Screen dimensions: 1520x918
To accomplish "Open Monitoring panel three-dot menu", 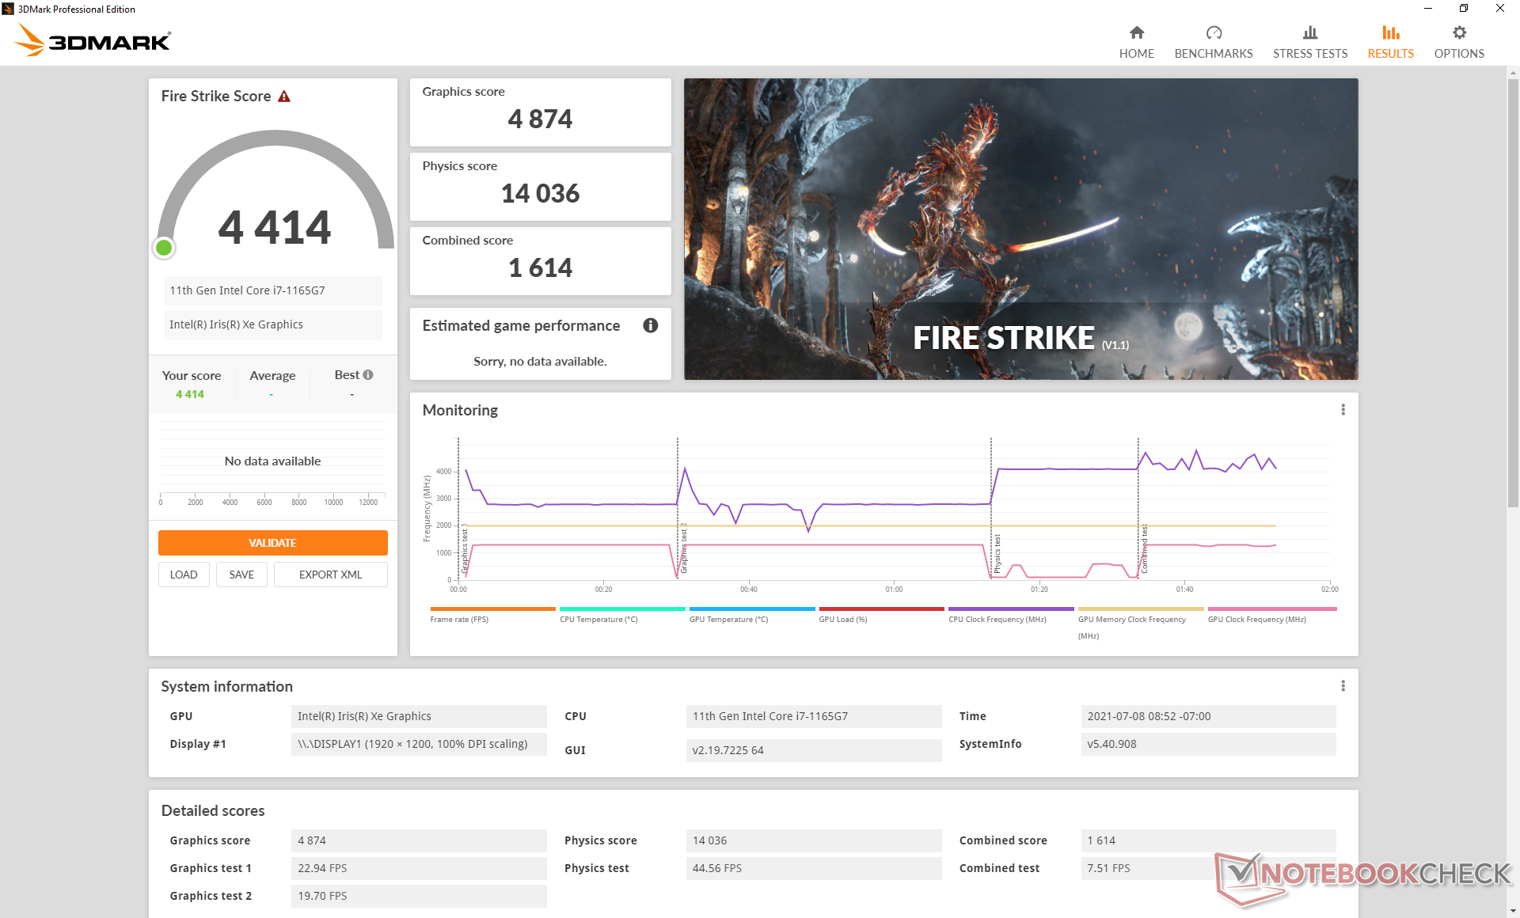I will (1343, 410).
